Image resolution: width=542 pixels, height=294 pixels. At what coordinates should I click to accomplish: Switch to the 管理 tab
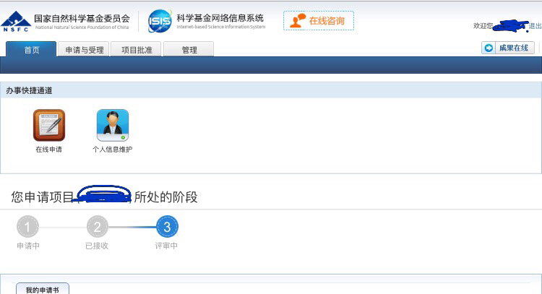[x=189, y=50]
